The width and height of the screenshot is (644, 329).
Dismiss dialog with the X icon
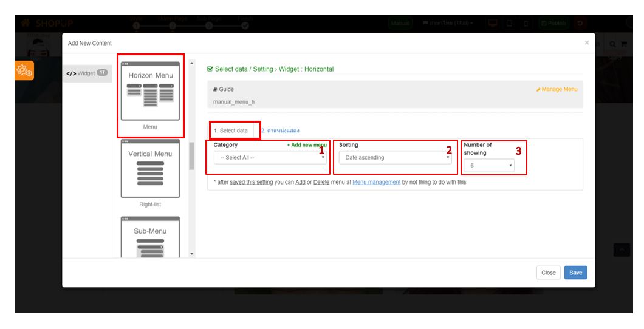point(586,42)
